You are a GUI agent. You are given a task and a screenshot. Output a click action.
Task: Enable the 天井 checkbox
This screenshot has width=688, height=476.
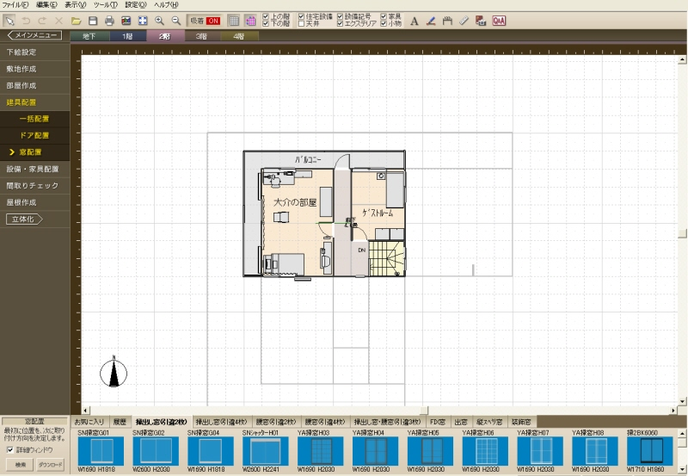point(302,24)
